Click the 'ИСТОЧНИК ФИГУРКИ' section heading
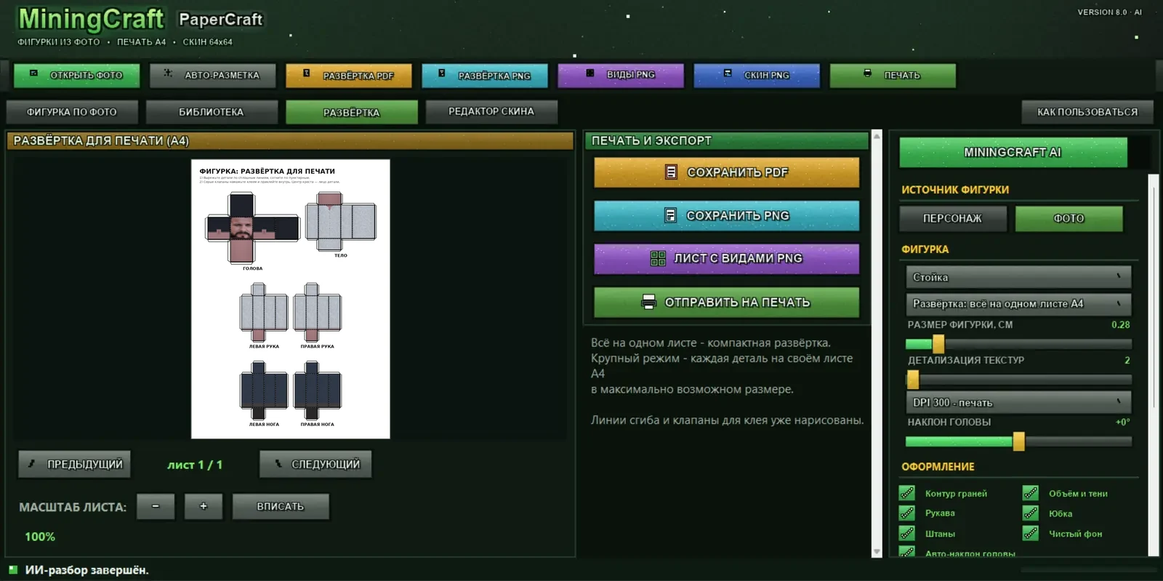1163x581 pixels. pyautogui.click(x=955, y=190)
